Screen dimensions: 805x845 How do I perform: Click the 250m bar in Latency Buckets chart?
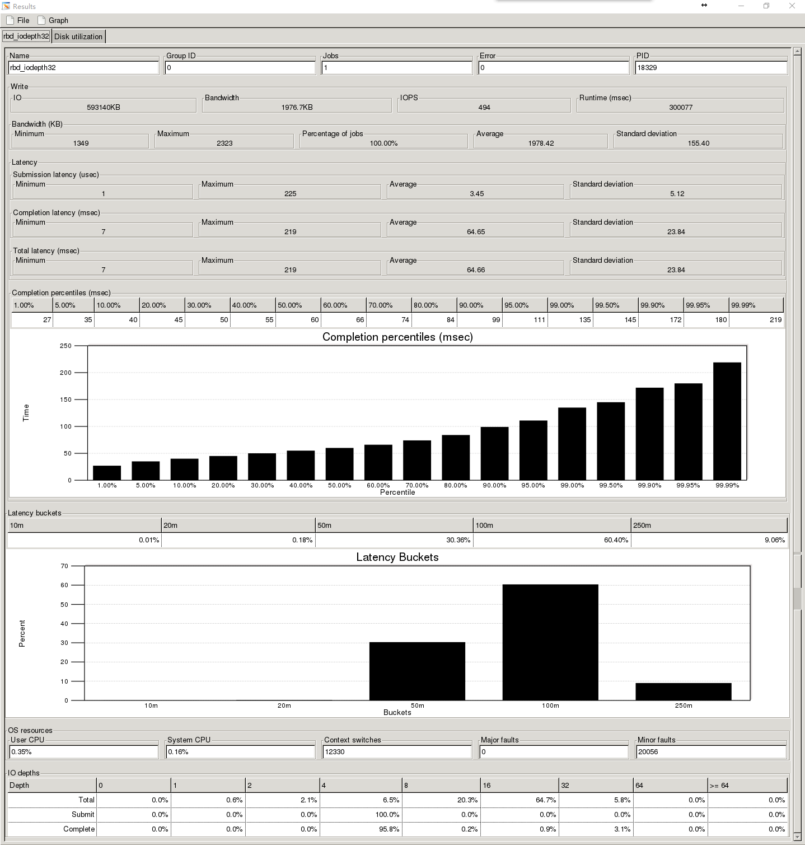tap(684, 691)
